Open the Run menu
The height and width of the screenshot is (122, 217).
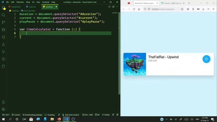(38, 2)
